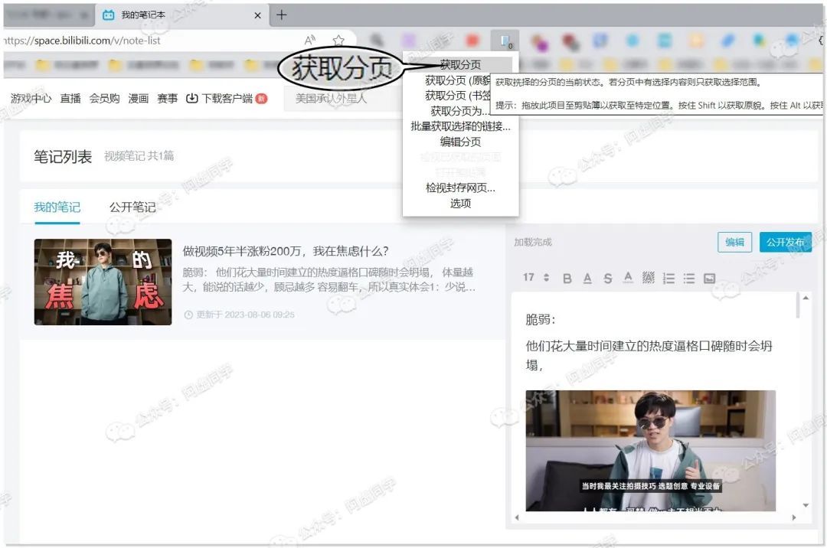Choose 获取分页 (原貌) menu entry

[x=458, y=80]
